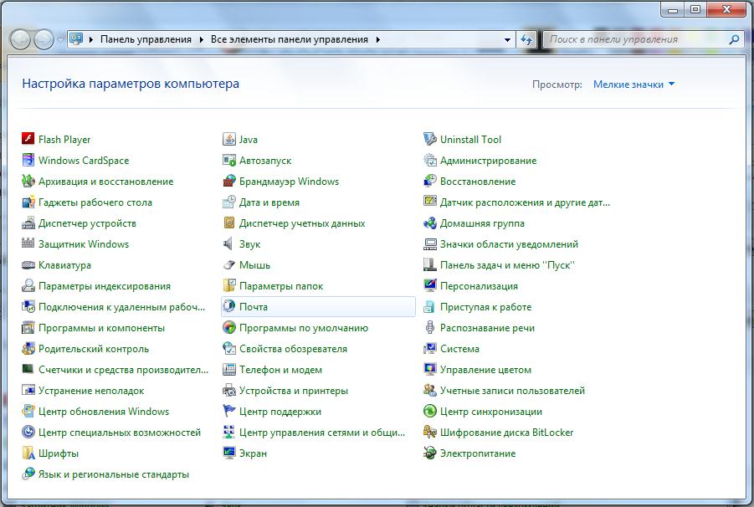Open the Flash Player icon
Viewport: 754px width, 507px height.
[x=28, y=140]
